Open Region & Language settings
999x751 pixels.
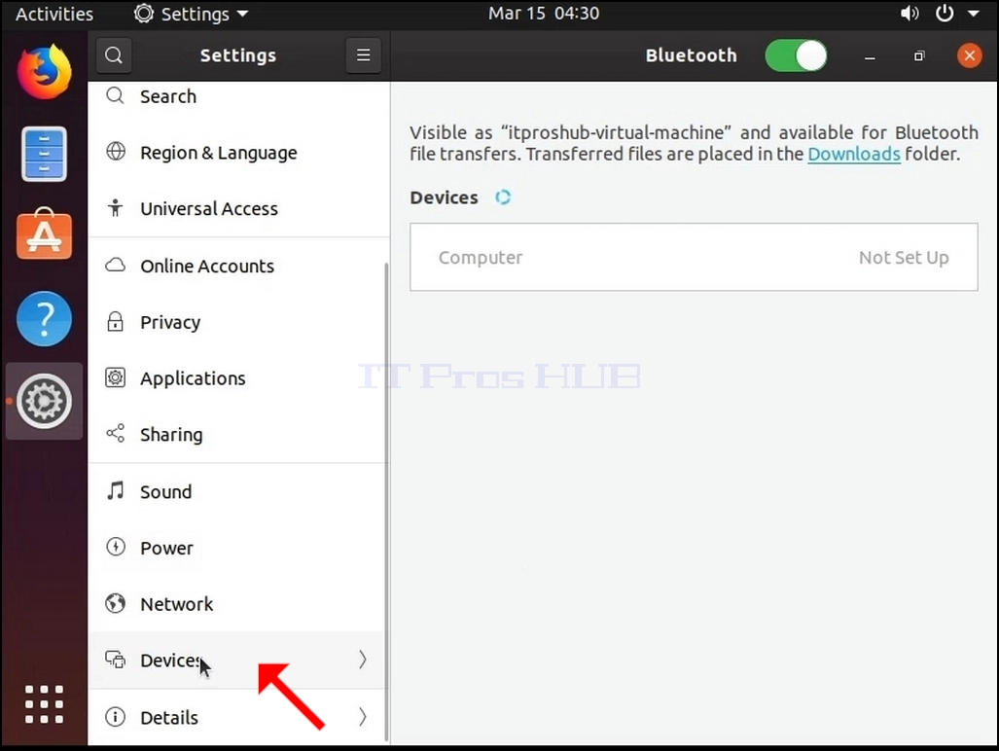click(x=238, y=153)
